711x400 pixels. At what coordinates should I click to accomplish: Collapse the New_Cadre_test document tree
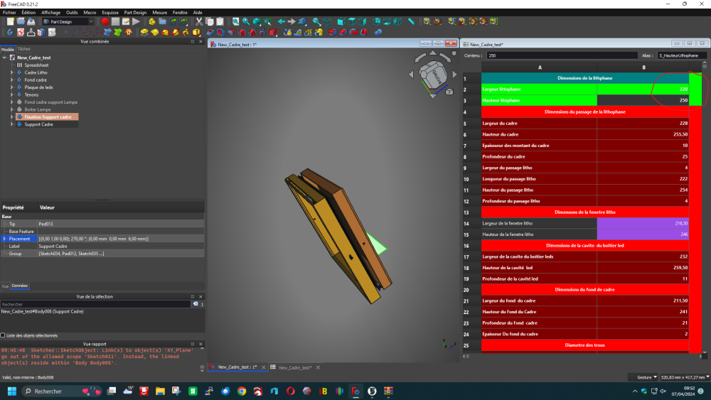pos(4,58)
